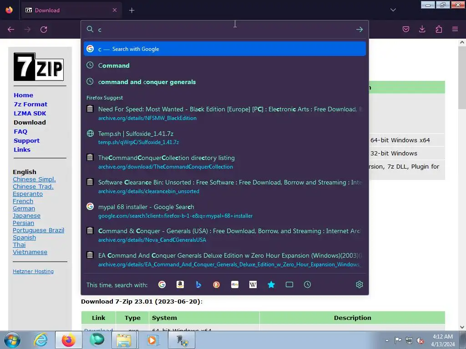The image size is (466, 349).
Task: Select 'c — Search with Google' suggestion
Action: click(x=225, y=49)
